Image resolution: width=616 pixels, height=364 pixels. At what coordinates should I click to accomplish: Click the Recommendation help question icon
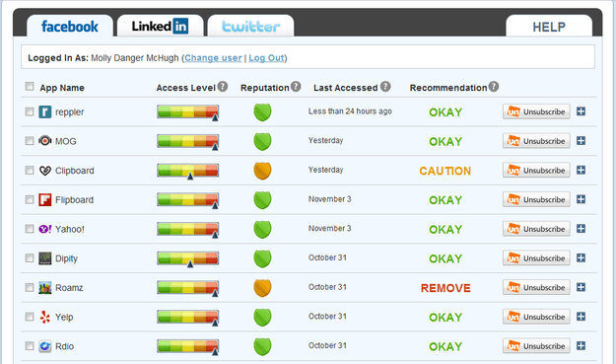(x=494, y=87)
